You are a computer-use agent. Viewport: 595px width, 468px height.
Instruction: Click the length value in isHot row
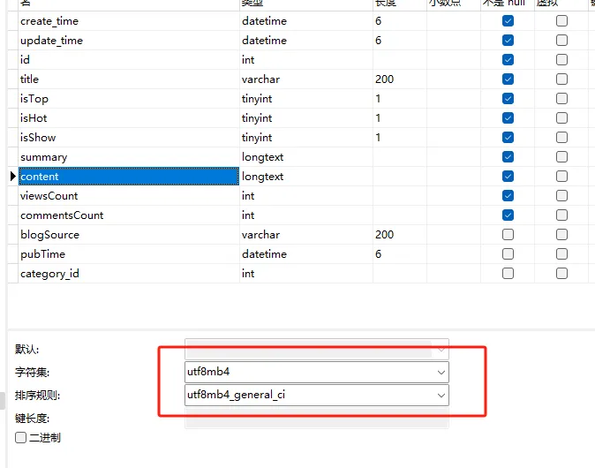(x=399, y=118)
